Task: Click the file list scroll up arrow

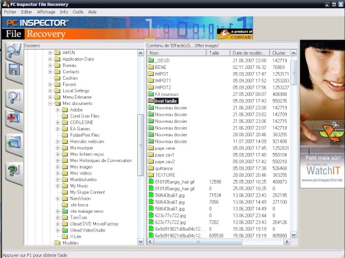Action: 293,53
